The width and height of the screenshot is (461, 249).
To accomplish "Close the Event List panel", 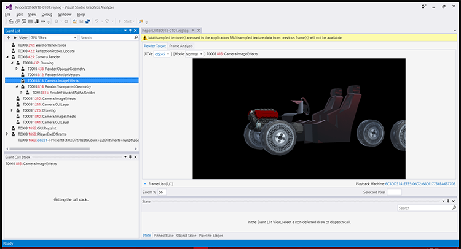I will point(135,31).
